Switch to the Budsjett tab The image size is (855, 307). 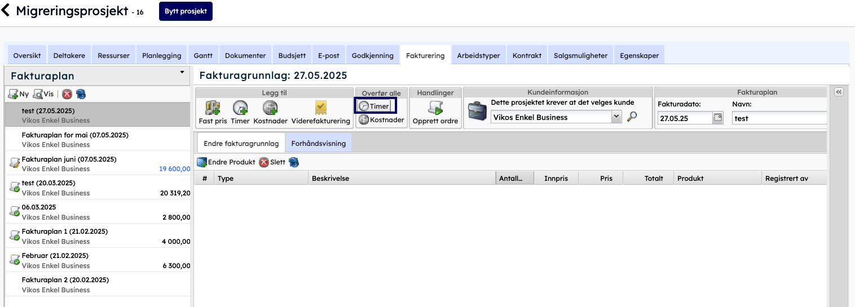coord(292,55)
